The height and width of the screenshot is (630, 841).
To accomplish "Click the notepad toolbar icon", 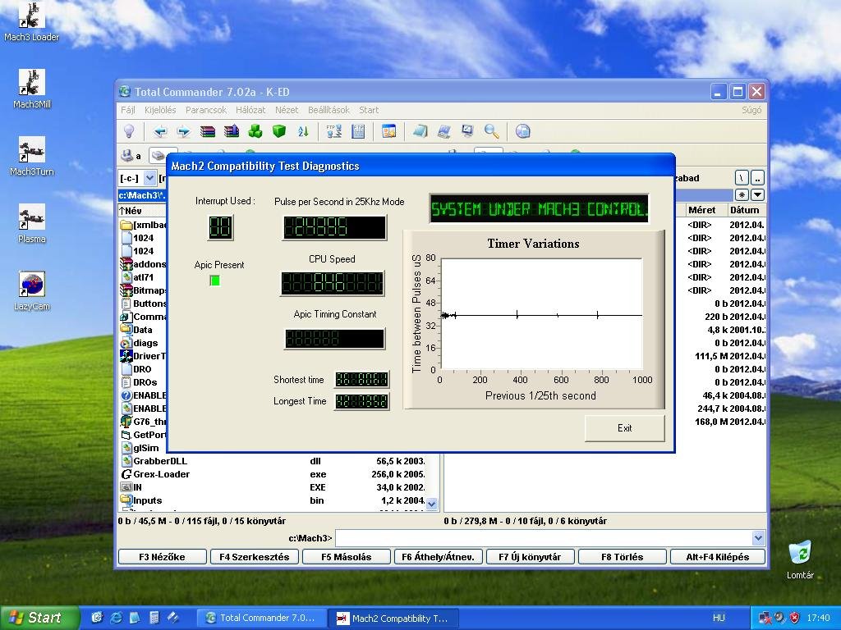I will (x=420, y=131).
